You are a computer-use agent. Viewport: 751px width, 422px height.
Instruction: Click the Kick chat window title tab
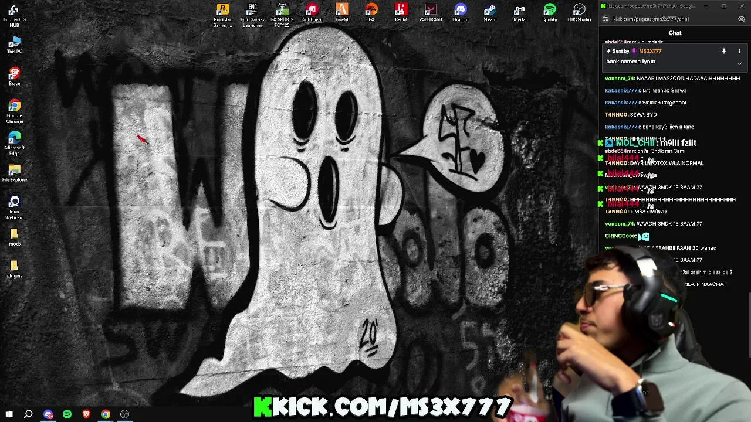tap(652, 6)
